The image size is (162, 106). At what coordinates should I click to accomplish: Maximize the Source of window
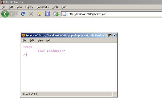(110, 35)
